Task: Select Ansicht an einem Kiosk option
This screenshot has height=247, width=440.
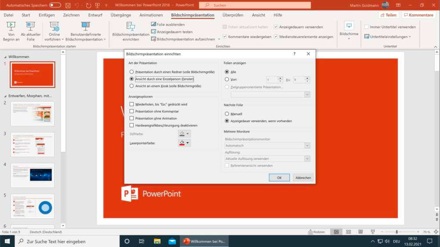Action: click(x=131, y=86)
